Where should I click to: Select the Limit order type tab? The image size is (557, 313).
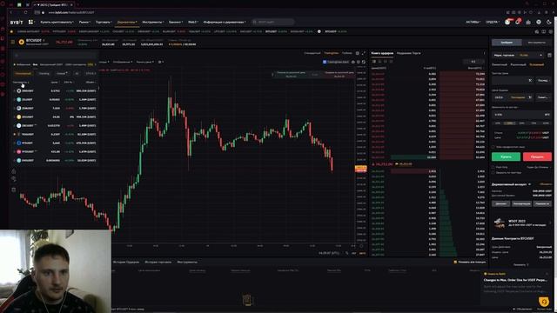click(500, 64)
